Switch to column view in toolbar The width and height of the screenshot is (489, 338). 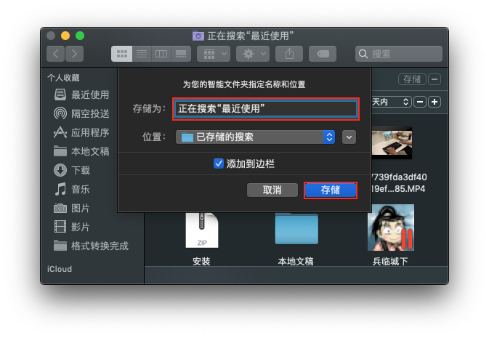coord(161,54)
